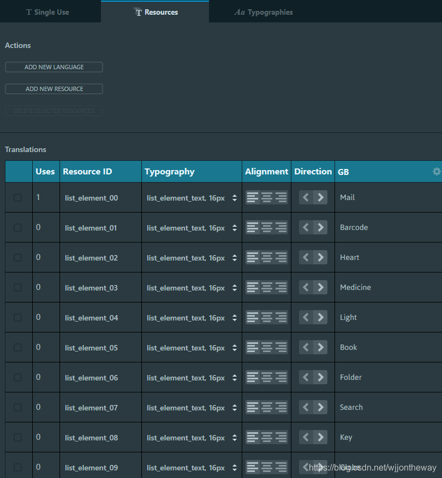Tick the checkbox for list_element_04

point(17,317)
